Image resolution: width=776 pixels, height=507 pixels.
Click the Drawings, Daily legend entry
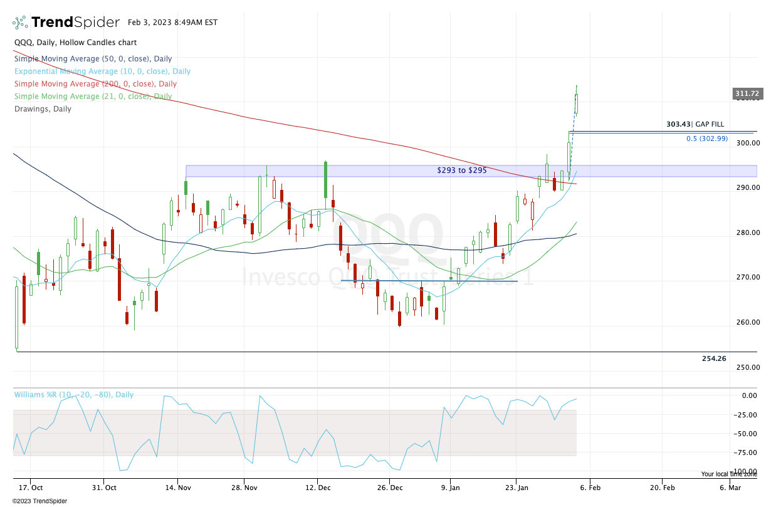pyautogui.click(x=43, y=109)
